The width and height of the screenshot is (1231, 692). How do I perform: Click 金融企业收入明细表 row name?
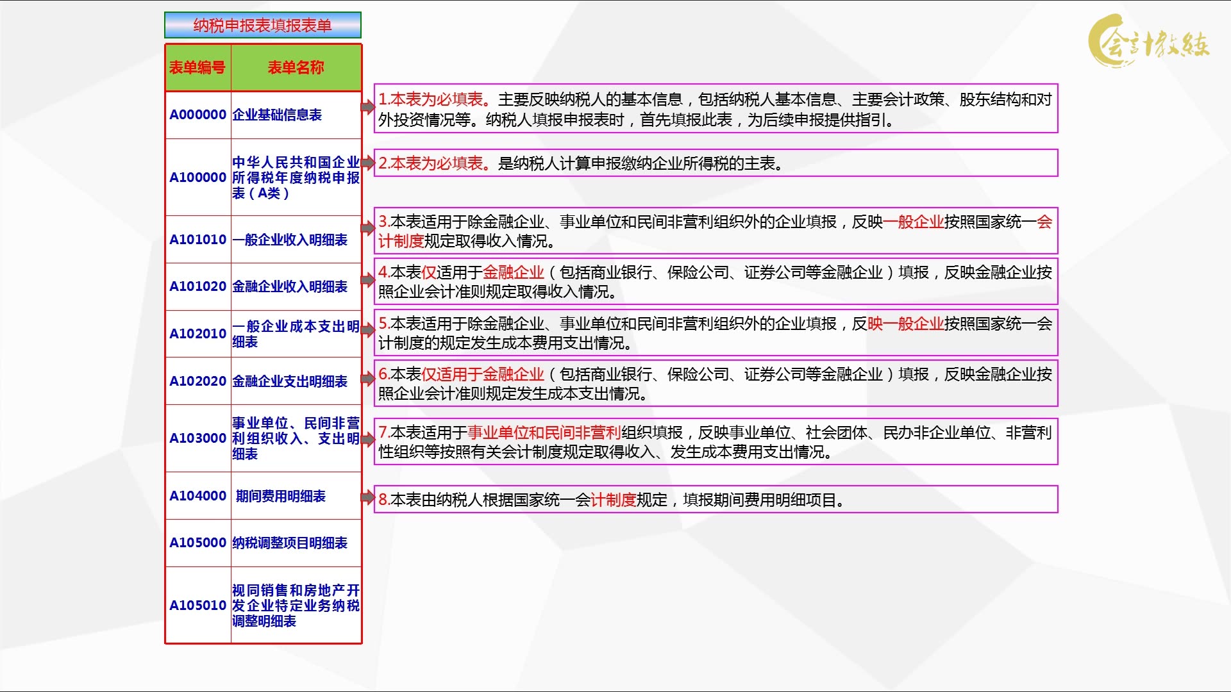click(x=290, y=286)
